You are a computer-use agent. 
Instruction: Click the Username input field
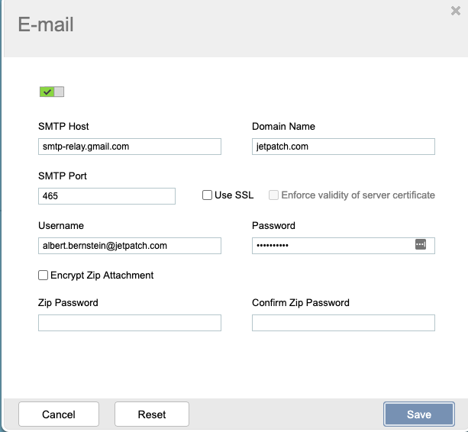coord(130,246)
